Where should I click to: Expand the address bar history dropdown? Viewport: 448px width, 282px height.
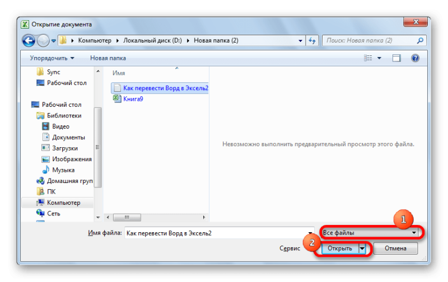pyautogui.click(x=300, y=41)
